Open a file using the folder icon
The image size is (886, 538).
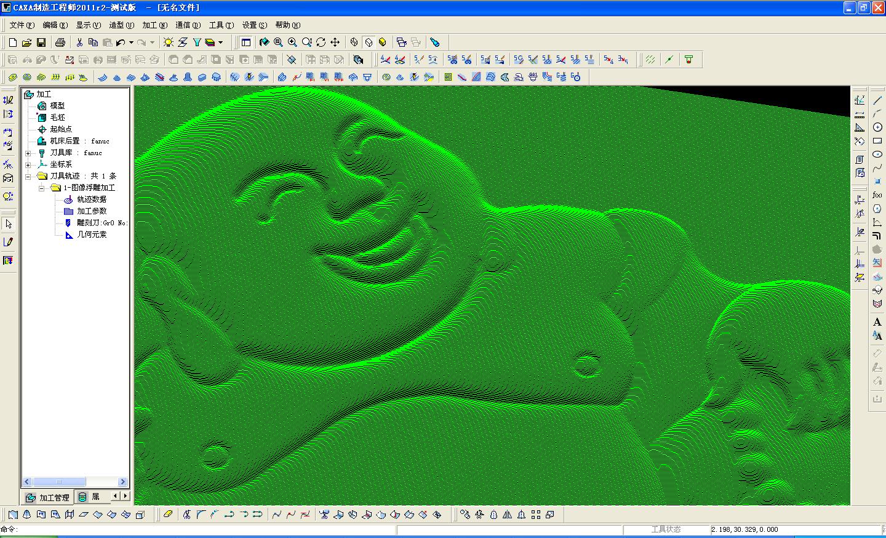click(x=26, y=42)
